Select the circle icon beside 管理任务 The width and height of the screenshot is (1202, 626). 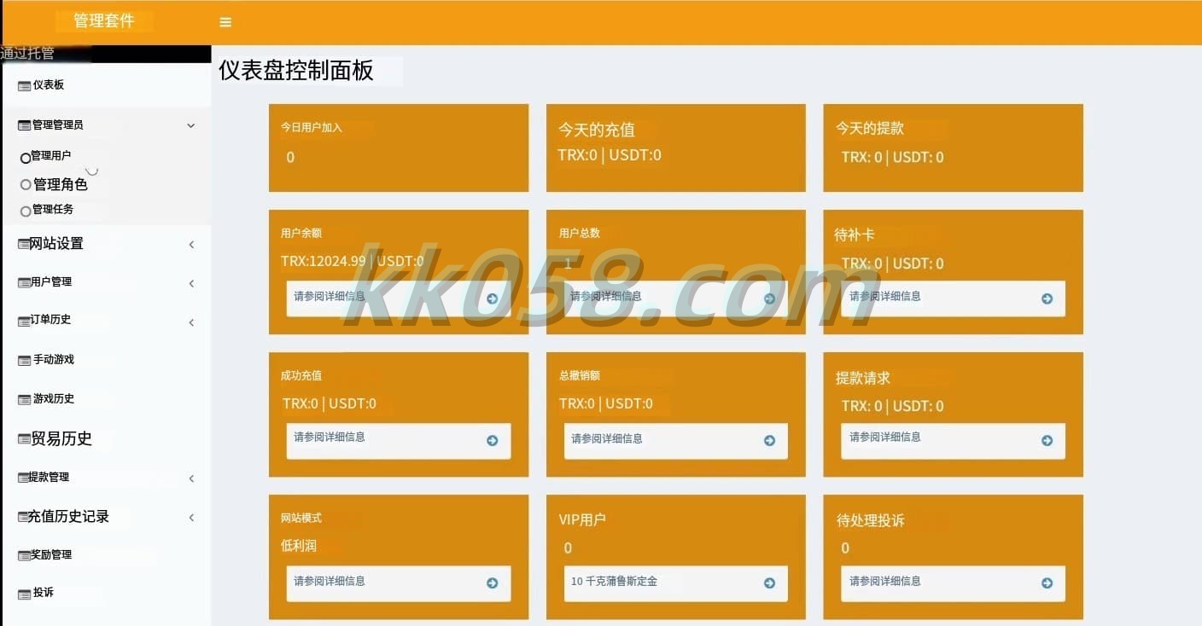click(x=26, y=211)
